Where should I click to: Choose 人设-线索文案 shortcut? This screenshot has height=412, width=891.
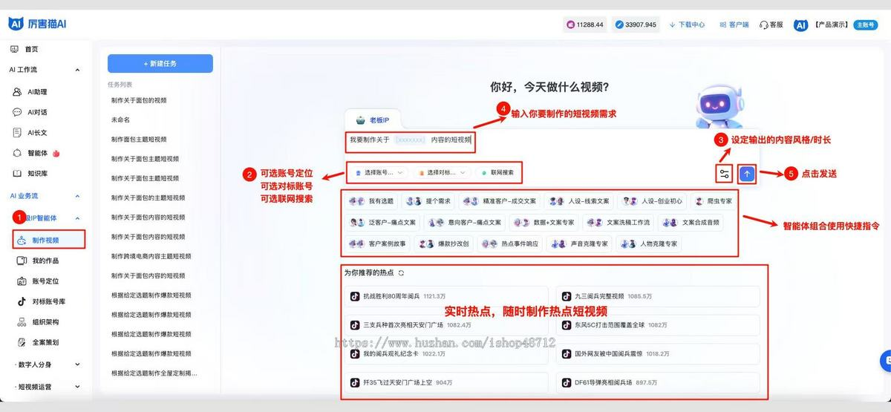tap(580, 201)
